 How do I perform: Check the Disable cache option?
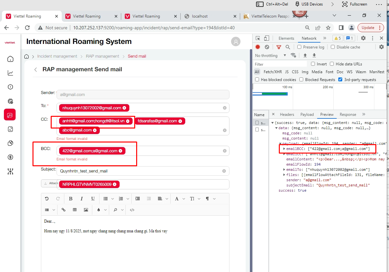tap(333, 47)
